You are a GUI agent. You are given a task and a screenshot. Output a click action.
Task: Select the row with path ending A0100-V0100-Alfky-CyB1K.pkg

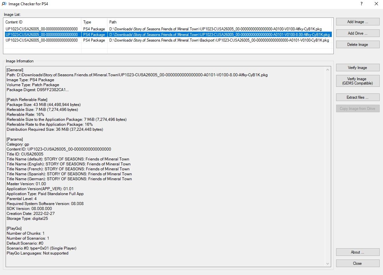tap(168, 29)
